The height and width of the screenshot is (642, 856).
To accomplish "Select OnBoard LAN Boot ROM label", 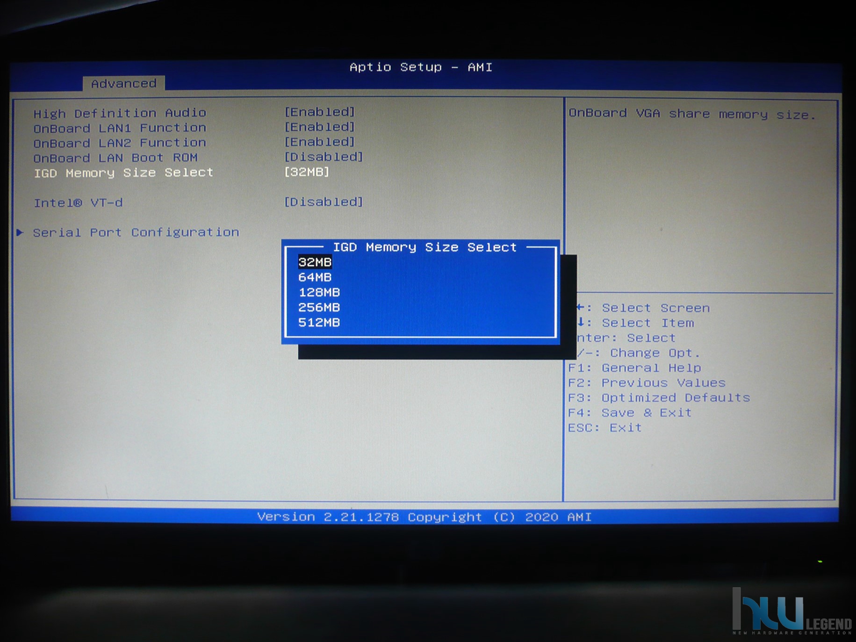I will pyautogui.click(x=115, y=158).
